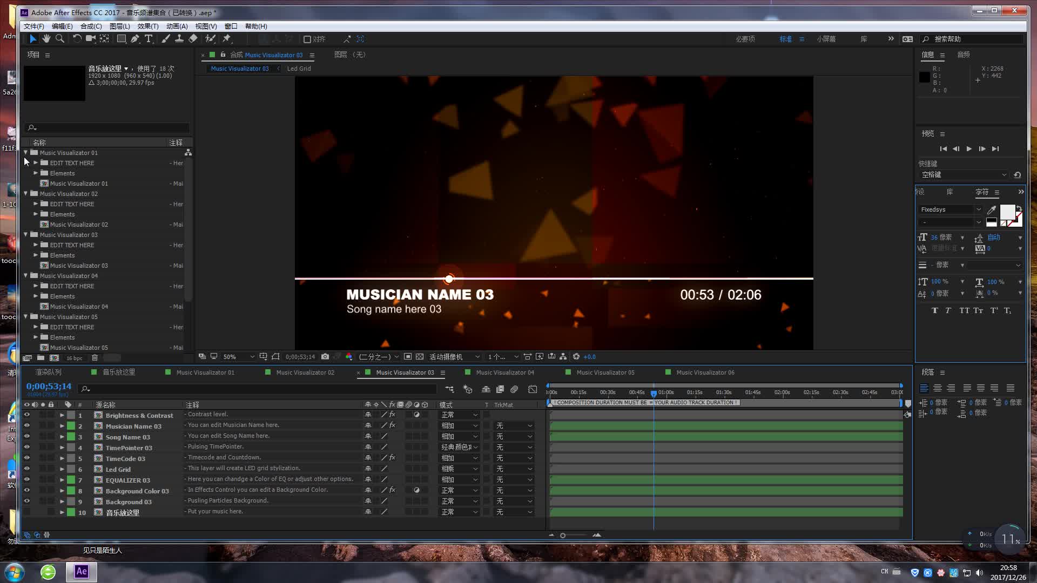Collapse the Music Visualizator 01 folder

click(x=25, y=153)
